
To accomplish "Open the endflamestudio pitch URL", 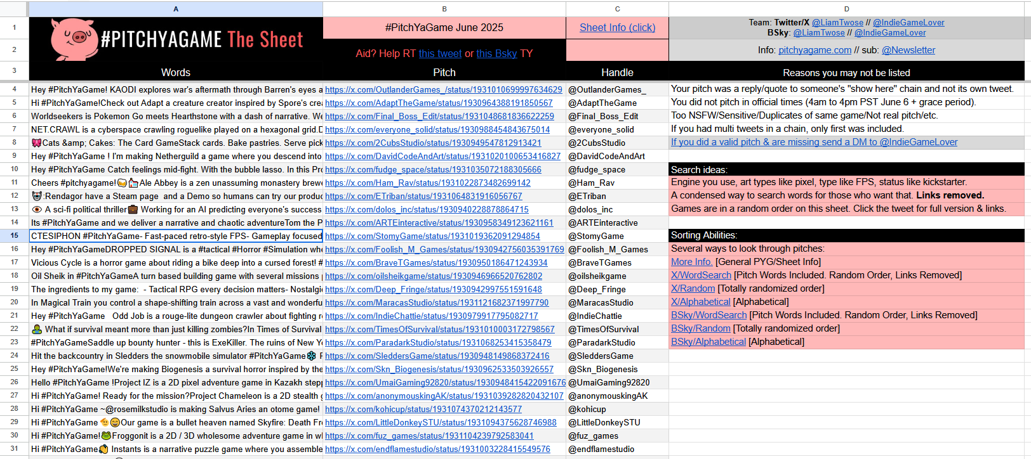I will coord(437,449).
